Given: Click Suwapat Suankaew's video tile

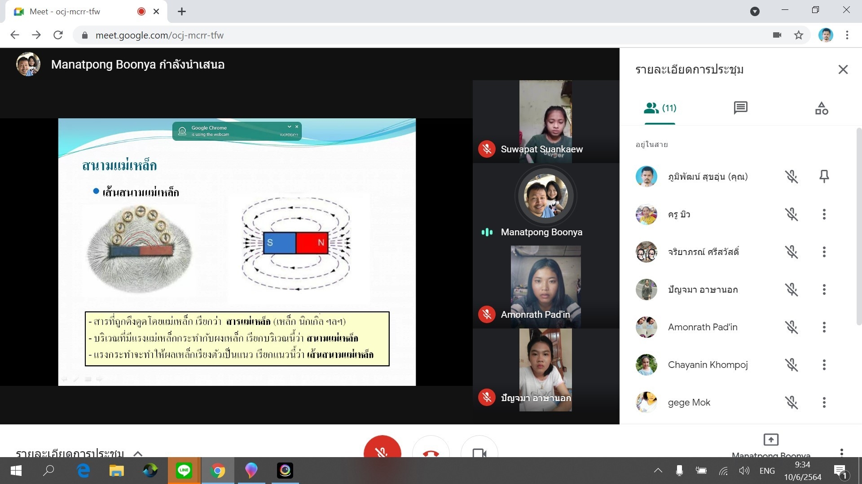Looking at the screenshot, I should click(x=545, y=121).
